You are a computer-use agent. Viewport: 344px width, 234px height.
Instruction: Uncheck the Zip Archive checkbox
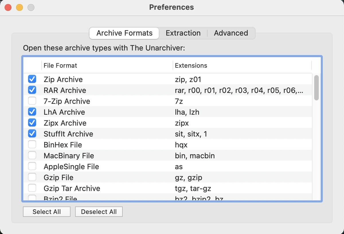click(32, 79)
